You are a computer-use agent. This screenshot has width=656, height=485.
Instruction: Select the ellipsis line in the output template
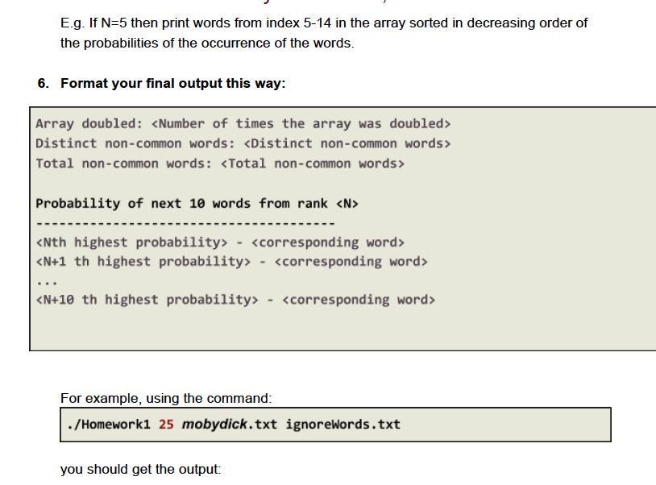tap(45, 280)
